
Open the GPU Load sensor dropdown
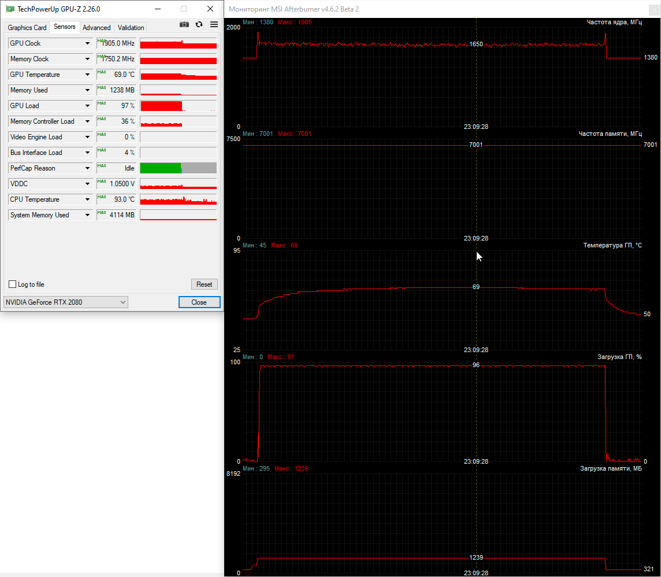tap(87, 106)
